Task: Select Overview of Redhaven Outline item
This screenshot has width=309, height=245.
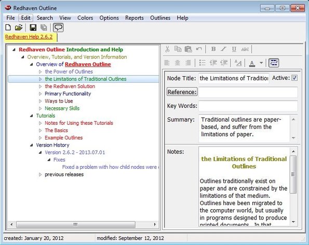Action: tap(73, 64)
